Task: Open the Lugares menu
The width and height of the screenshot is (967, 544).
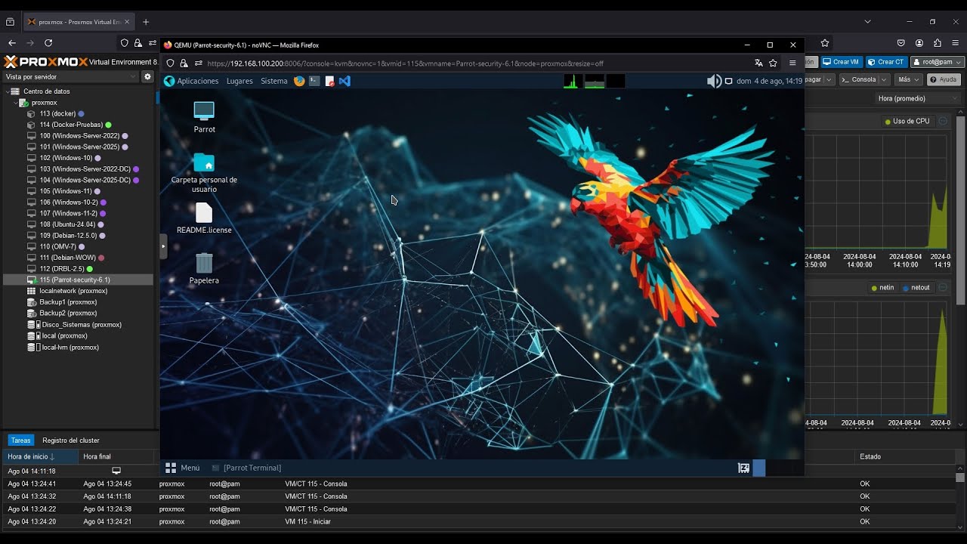Action: click(x=239, y=81)
